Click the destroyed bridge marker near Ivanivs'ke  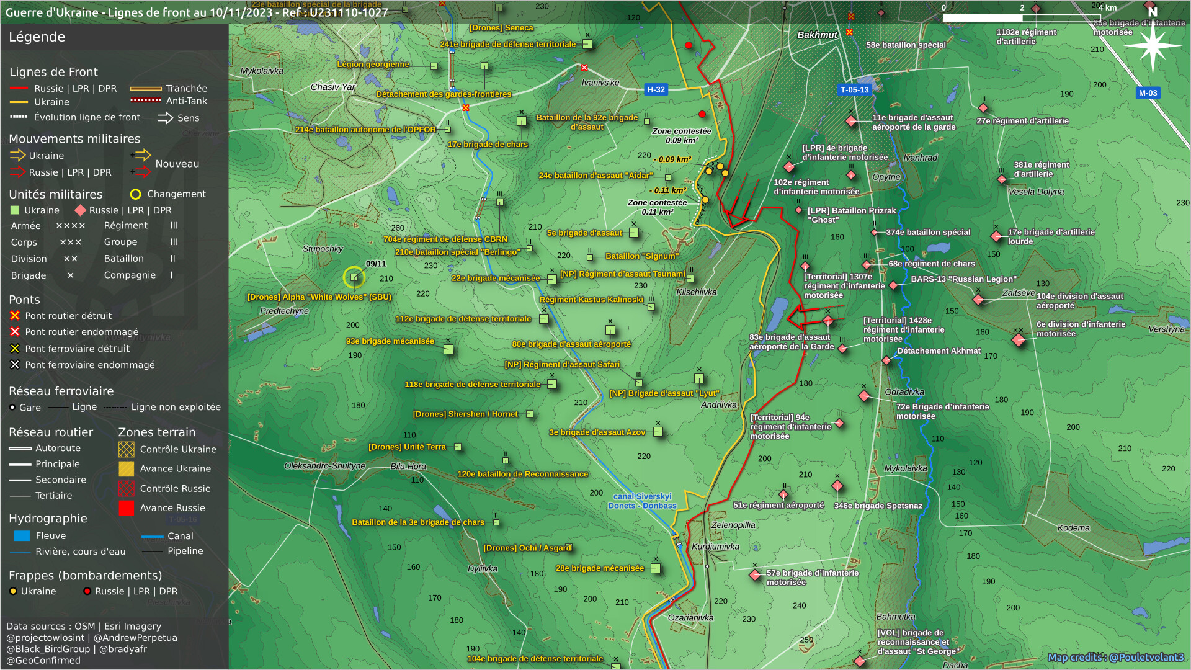(x=584, y=68)
